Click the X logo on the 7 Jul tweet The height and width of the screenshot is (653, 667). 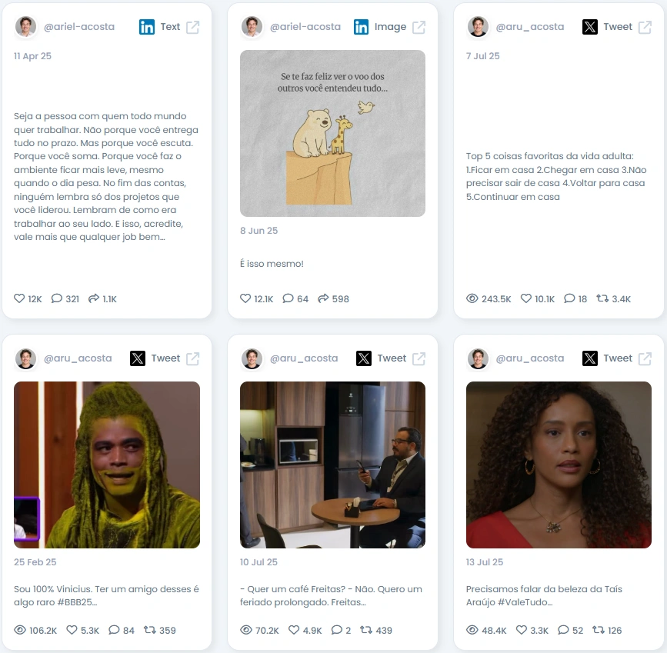point(590,27)
